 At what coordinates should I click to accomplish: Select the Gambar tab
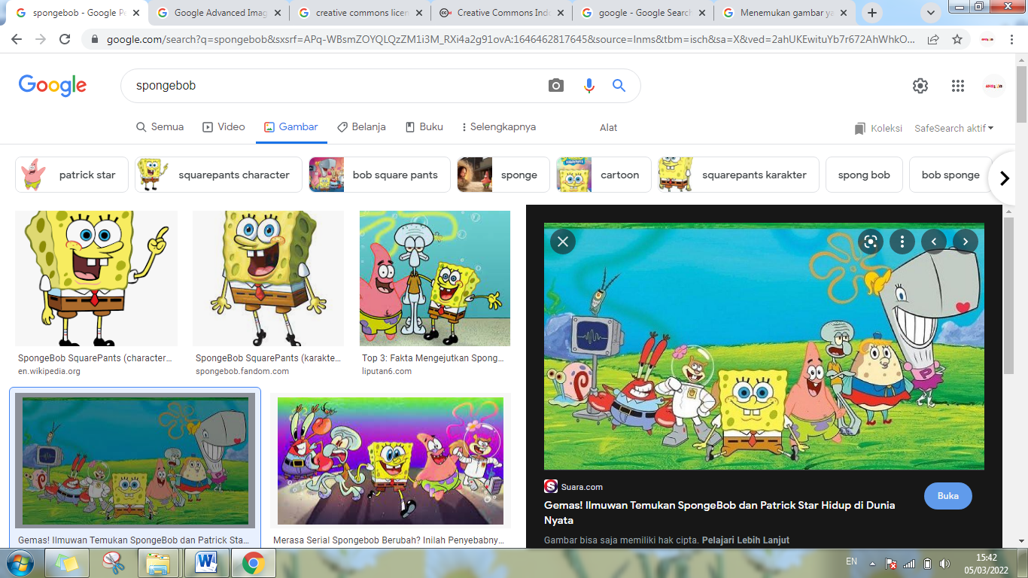[x=291, y=127]
